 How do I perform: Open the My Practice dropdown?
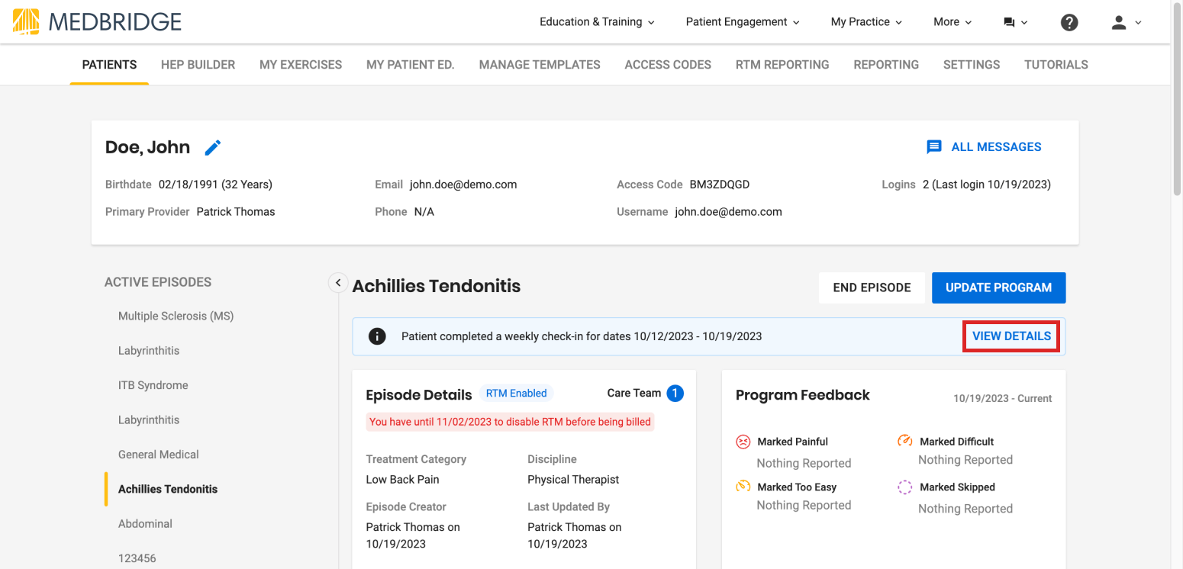[866, 22]
